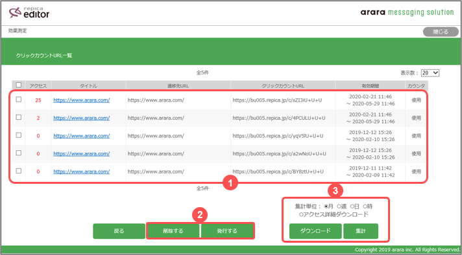Click the タイトル column header
The width and height of the screenshot is (462, 255).
coord(88,86)
